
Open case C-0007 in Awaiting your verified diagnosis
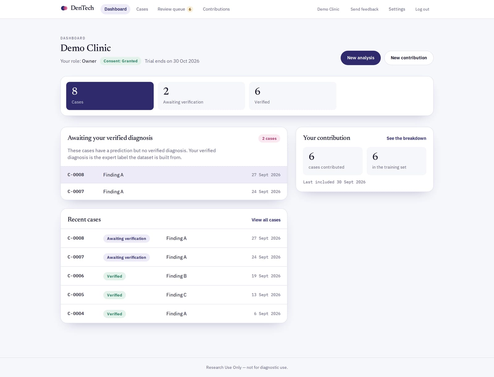(174, 192)
